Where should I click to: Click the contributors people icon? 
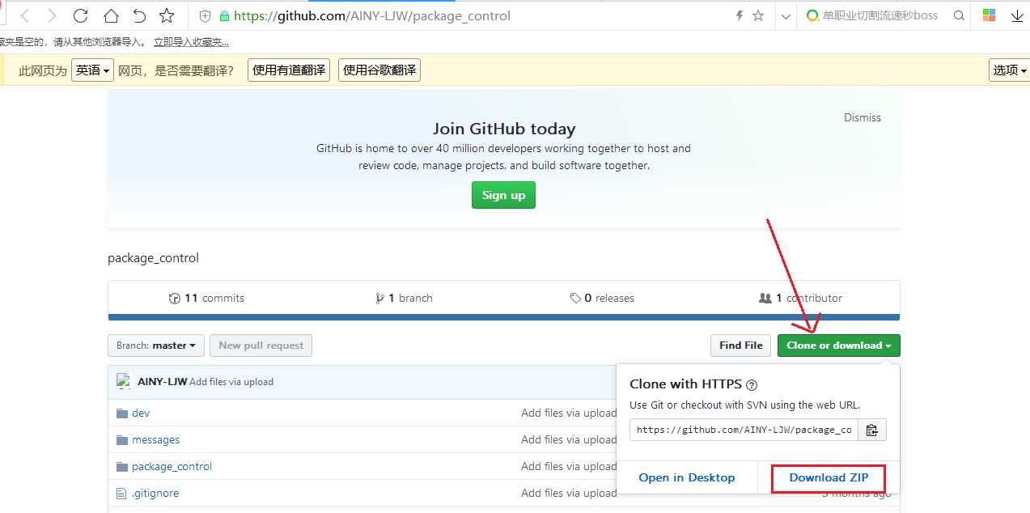(765, 298)
